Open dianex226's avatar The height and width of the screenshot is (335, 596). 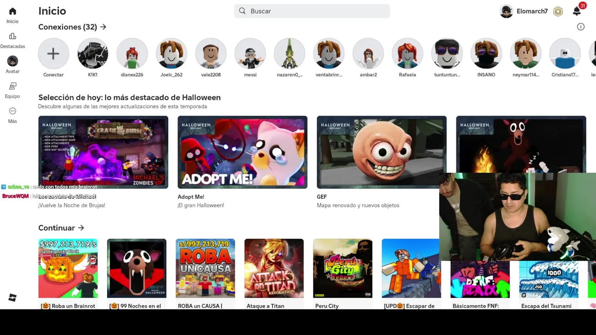click(132, 54)
